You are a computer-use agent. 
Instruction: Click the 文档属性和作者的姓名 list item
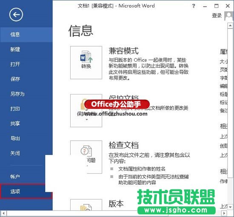pyautogui.click(x=142, y=169)
